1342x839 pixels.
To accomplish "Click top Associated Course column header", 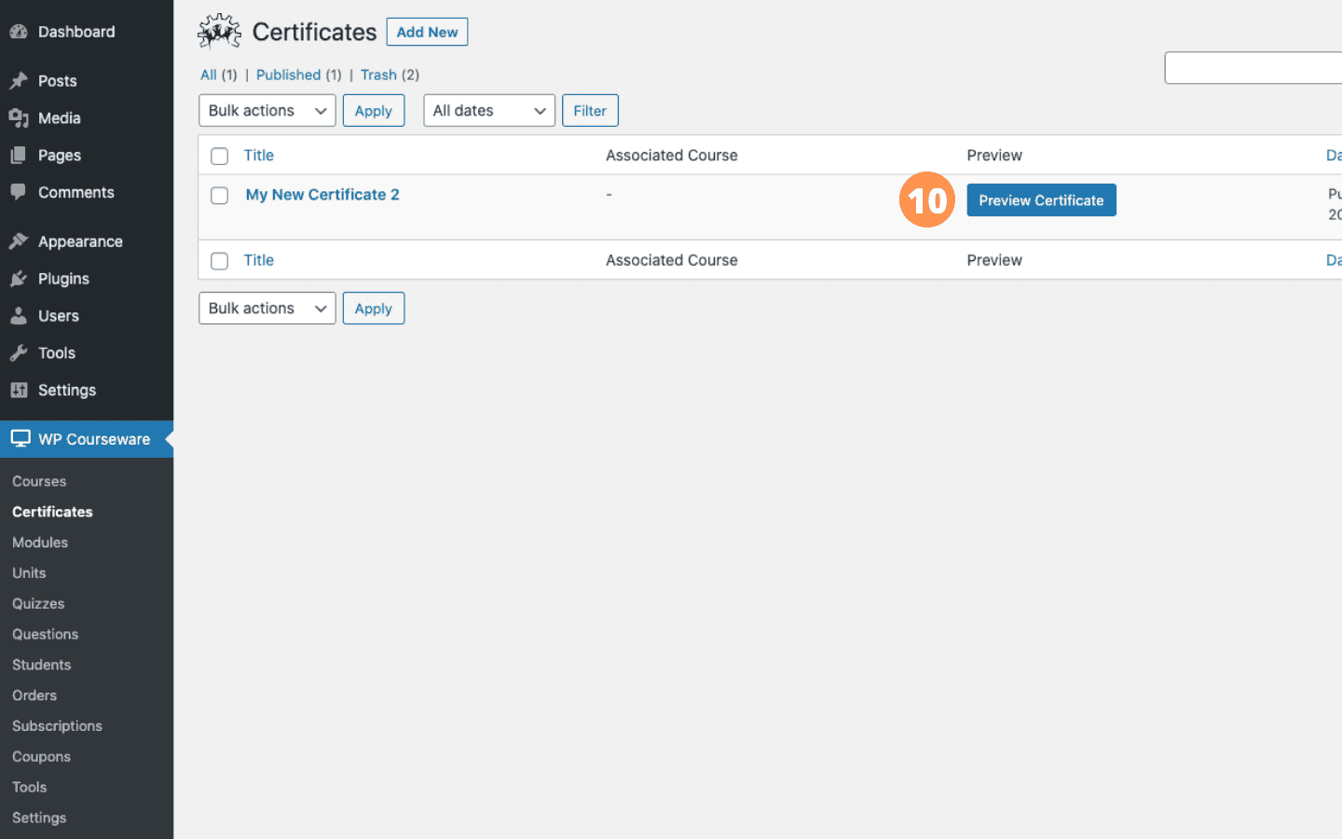I will tap(672, 156).
